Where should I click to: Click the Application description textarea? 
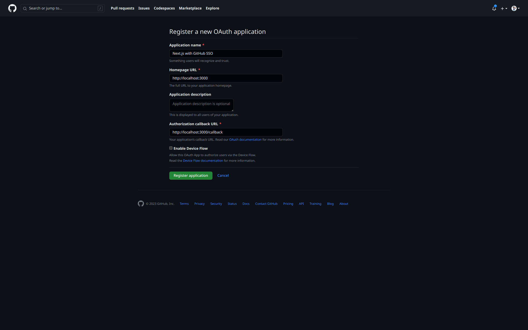coord(201,105)
